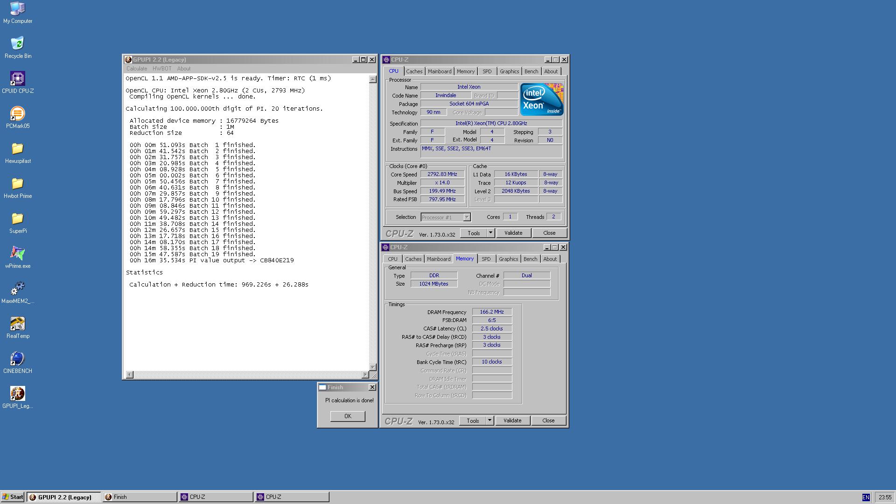Click GPUPI horizontal scrollbar right arrow
This screenshot has height=504, width=896.
(365, 375)
